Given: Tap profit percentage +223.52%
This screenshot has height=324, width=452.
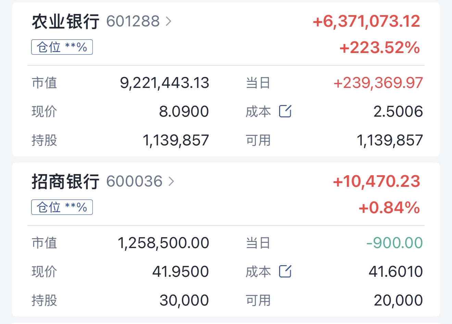Looking at the screenshot, I should tap(379, 48).
